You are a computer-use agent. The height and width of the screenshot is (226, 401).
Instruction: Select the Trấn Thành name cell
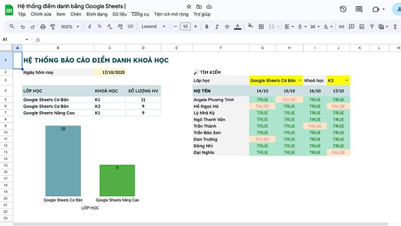[221, 126]
